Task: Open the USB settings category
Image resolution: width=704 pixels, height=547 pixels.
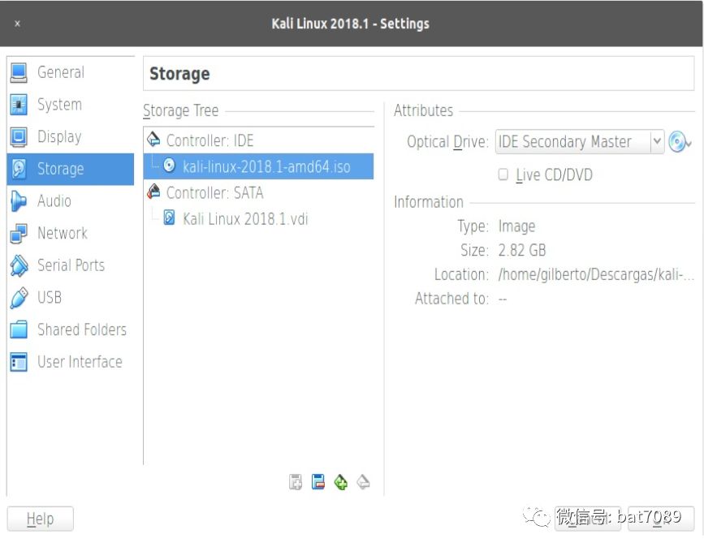Action: pyautogui.click(x=70, y=298)
